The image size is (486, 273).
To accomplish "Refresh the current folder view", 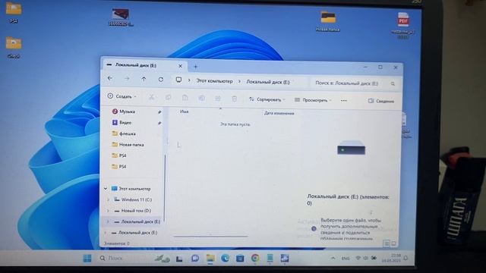I will 161,80.
